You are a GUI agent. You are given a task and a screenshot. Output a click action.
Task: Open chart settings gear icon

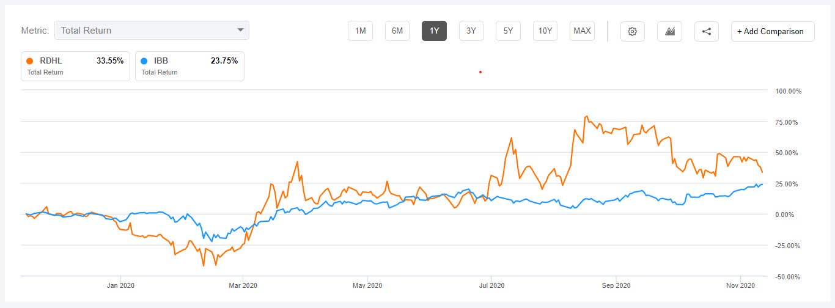pos(633,31)
